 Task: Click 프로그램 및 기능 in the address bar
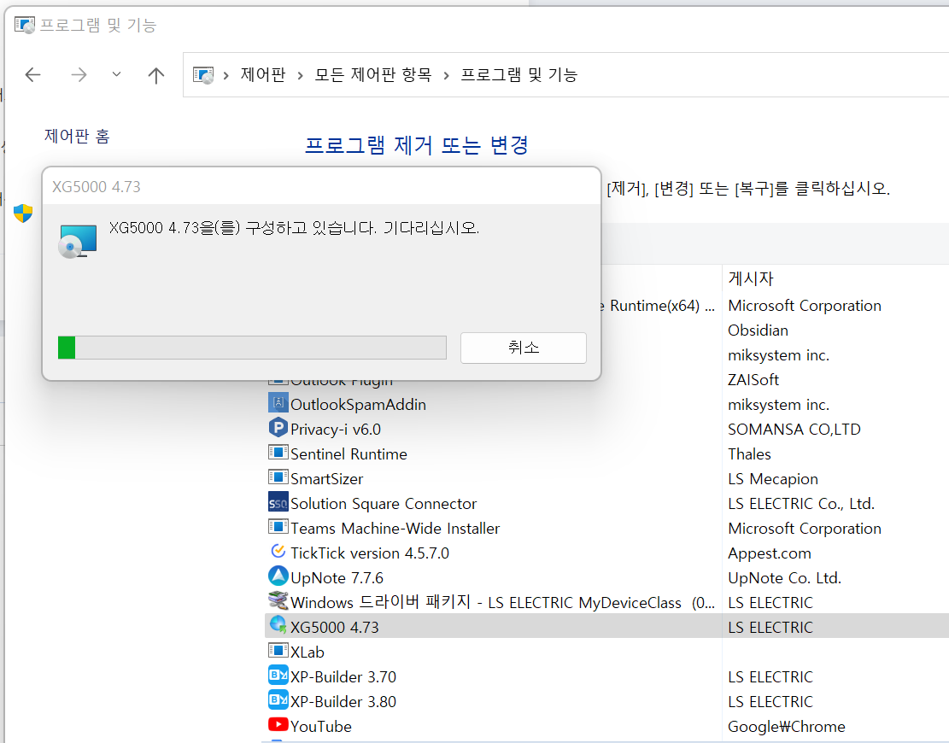point(518,75)
